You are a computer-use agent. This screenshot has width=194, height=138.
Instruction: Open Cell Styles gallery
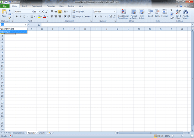142,14
